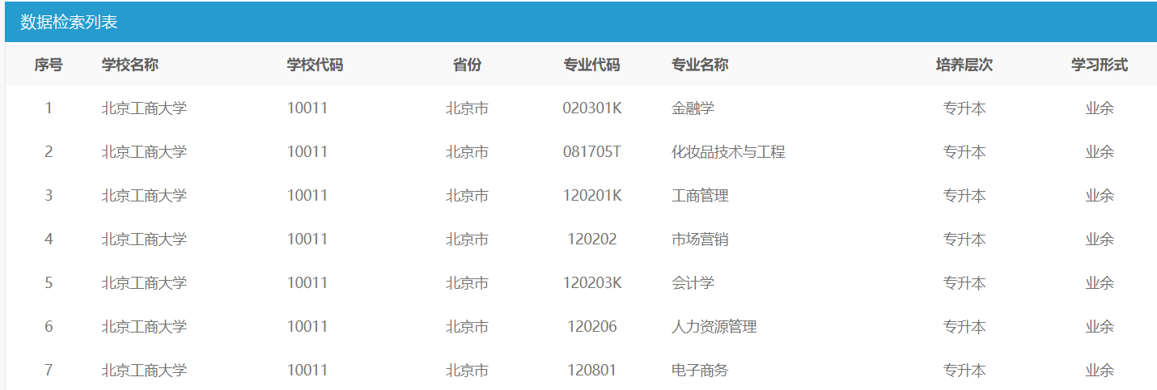Screen dimensions: 1157x390
Task: Click the 学校名称 column header
Action: point(130,65)
